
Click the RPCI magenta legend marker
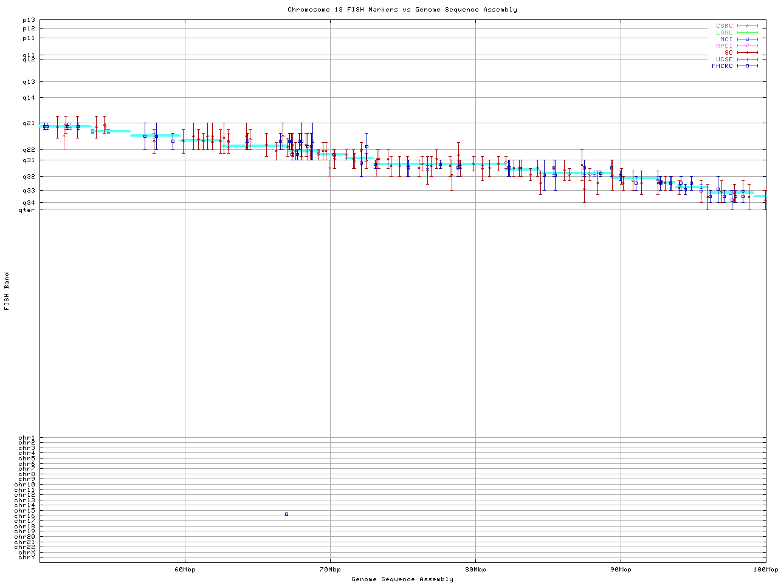tap(747, 46)
